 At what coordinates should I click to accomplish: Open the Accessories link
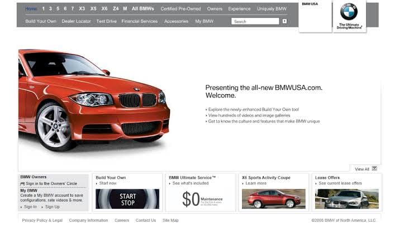177,21
